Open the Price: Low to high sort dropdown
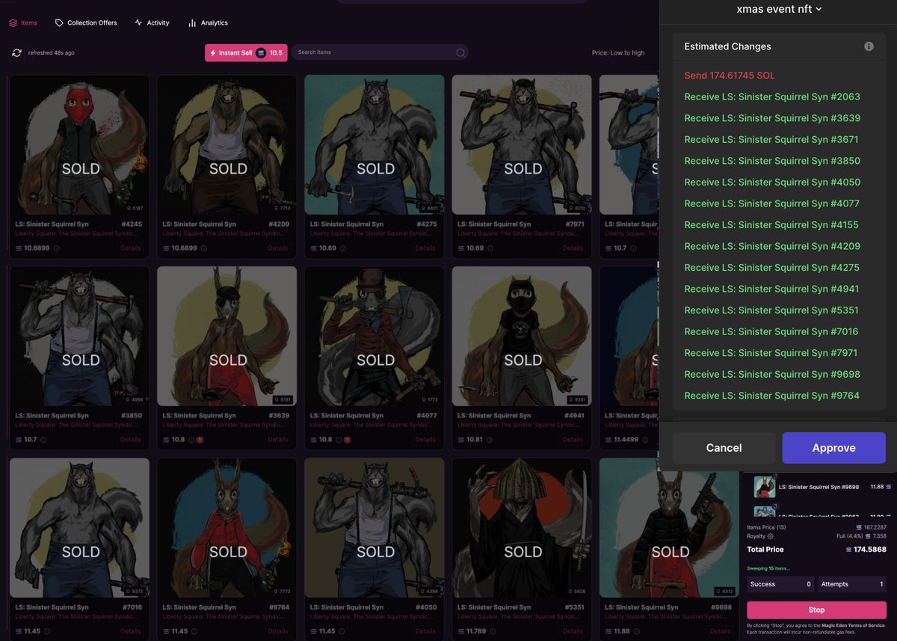The height and width of the screenshot is (641, 897). pyautogui.click(x=618, y=53)
